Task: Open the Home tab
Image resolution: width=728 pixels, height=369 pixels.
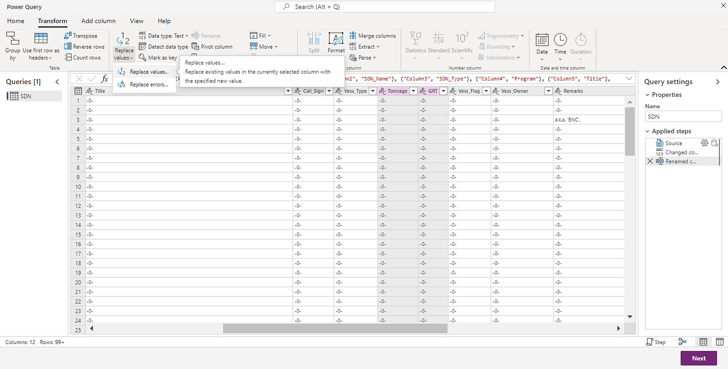Action: 15,21
